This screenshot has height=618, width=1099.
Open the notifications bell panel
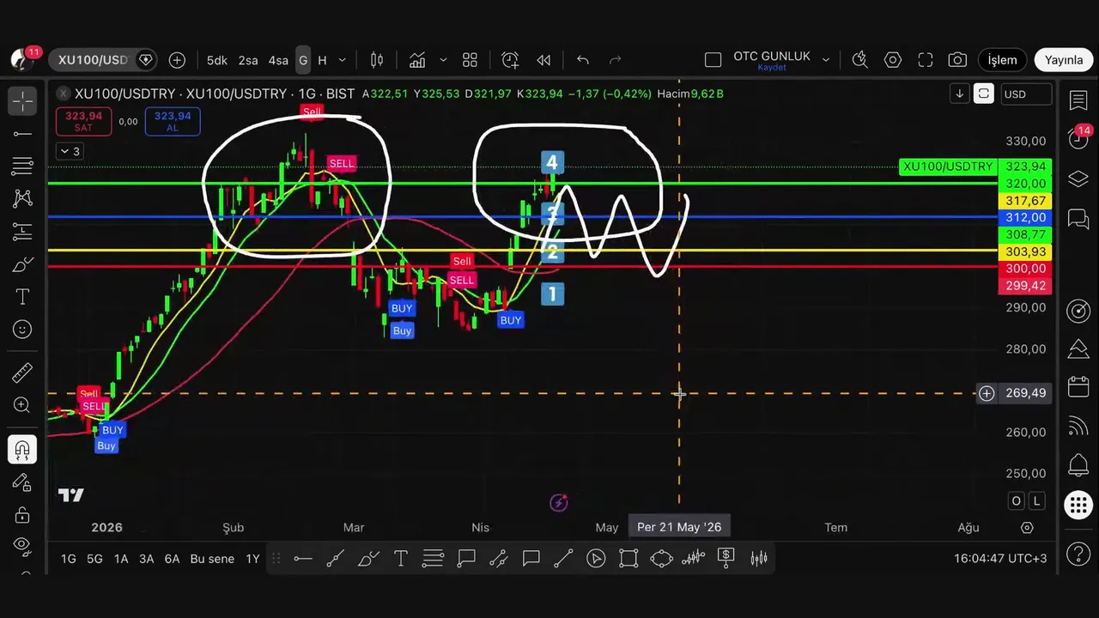1078,466
